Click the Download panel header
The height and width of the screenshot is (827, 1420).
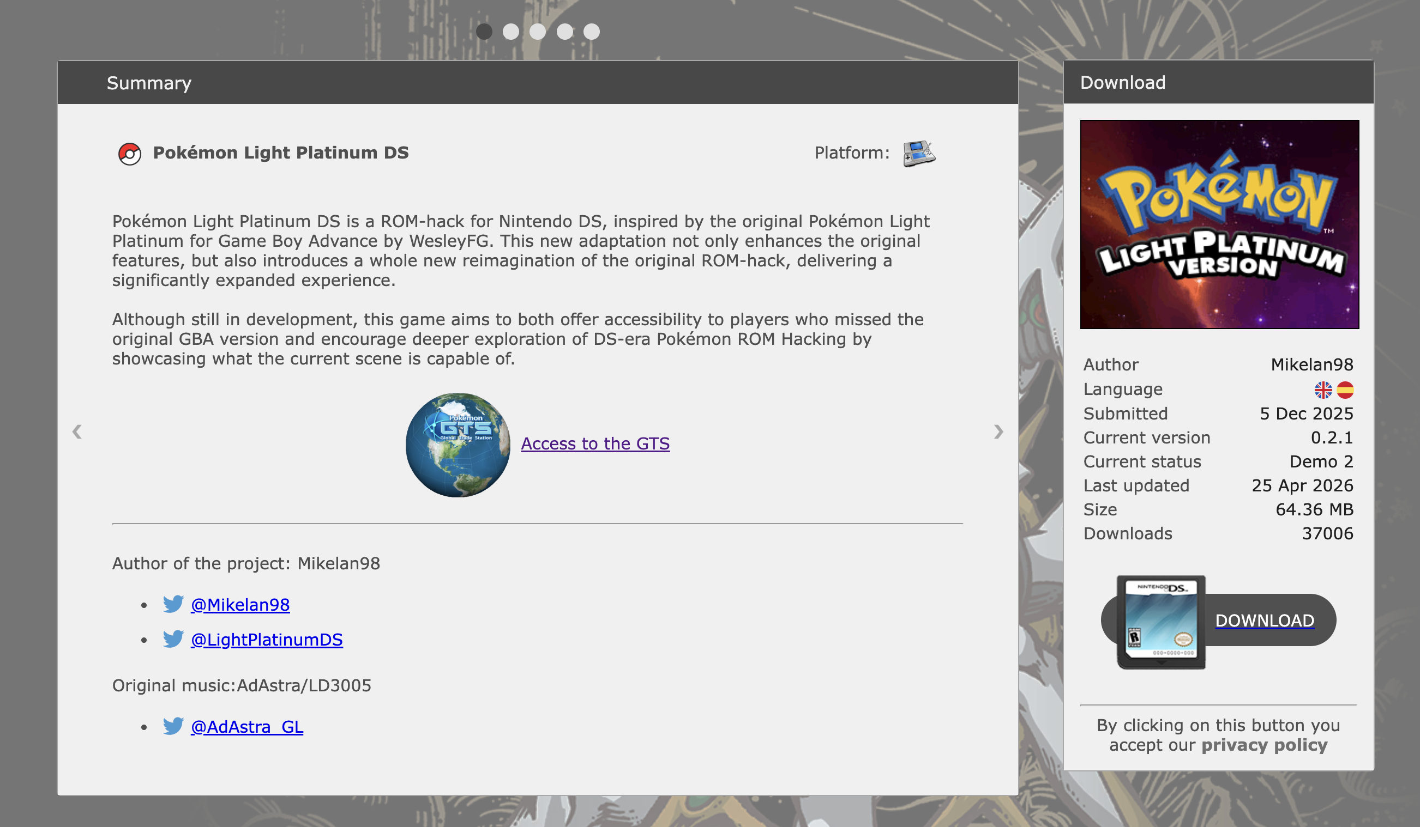(1218, 82)
